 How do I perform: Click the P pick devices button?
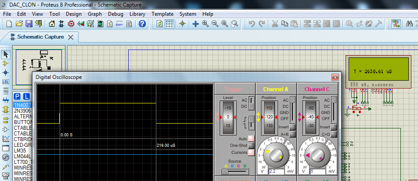coord(17,96)
